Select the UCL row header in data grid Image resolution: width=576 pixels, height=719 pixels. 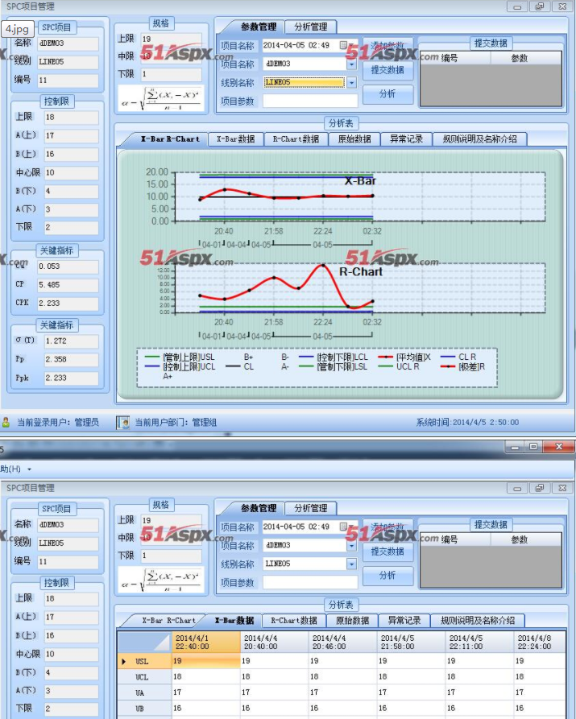point(144,677)
